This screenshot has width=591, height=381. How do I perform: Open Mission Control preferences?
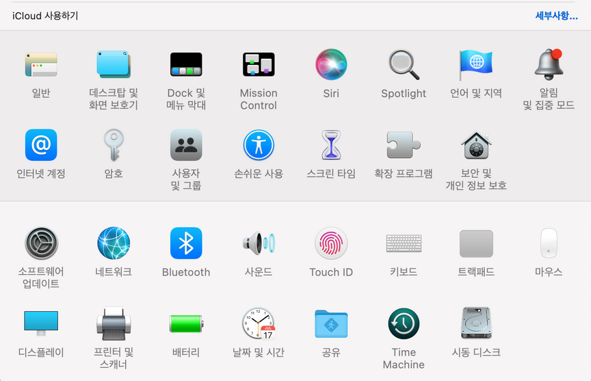(259, 64)
